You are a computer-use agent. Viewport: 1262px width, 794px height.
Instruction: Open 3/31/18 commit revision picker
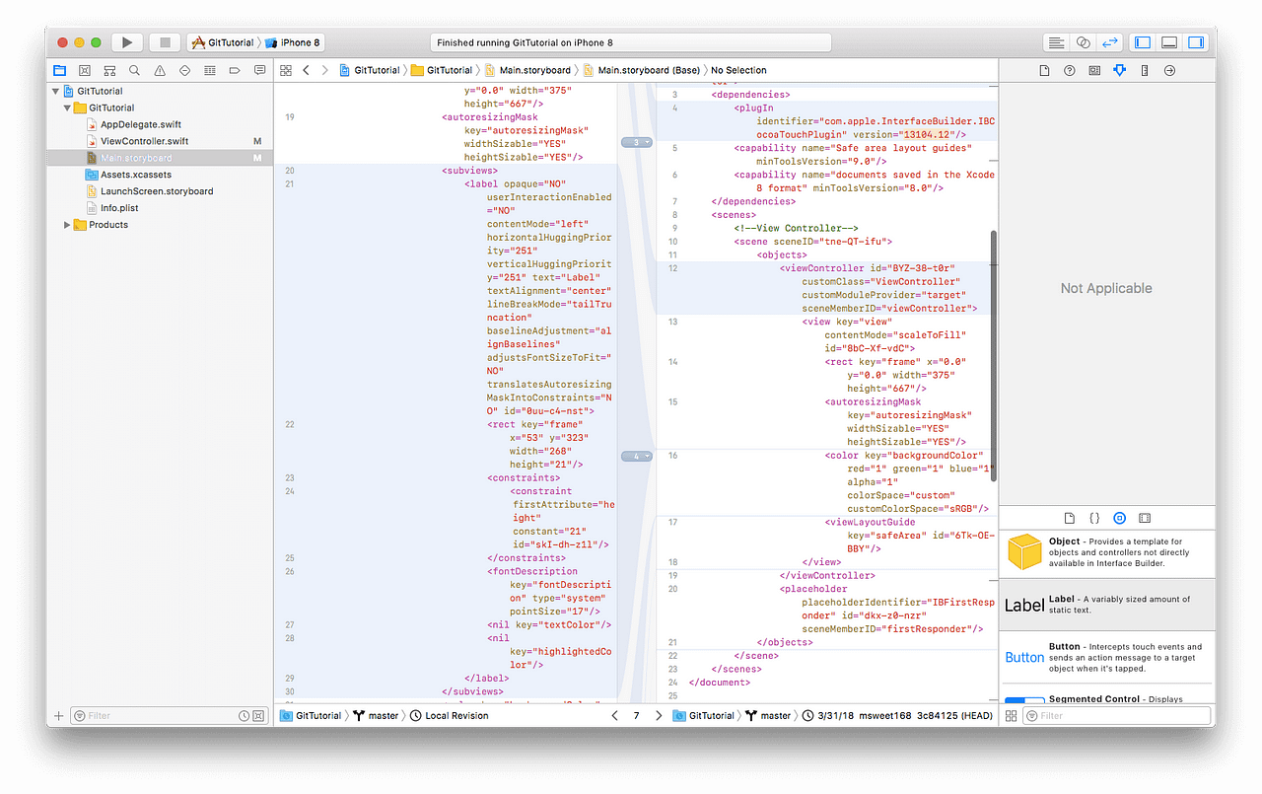[x=895, y=716]
